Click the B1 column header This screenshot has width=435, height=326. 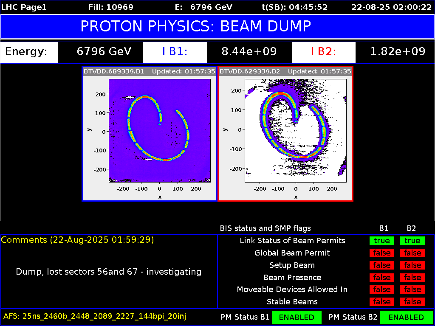point(384,228)
